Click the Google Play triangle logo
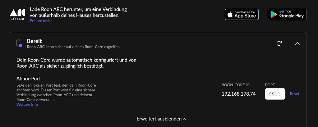318x127 pixels. pyautogui.click(x=274, y=15)
